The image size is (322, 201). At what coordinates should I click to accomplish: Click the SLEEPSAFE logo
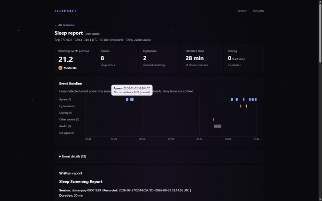click(x=66, y=11)
